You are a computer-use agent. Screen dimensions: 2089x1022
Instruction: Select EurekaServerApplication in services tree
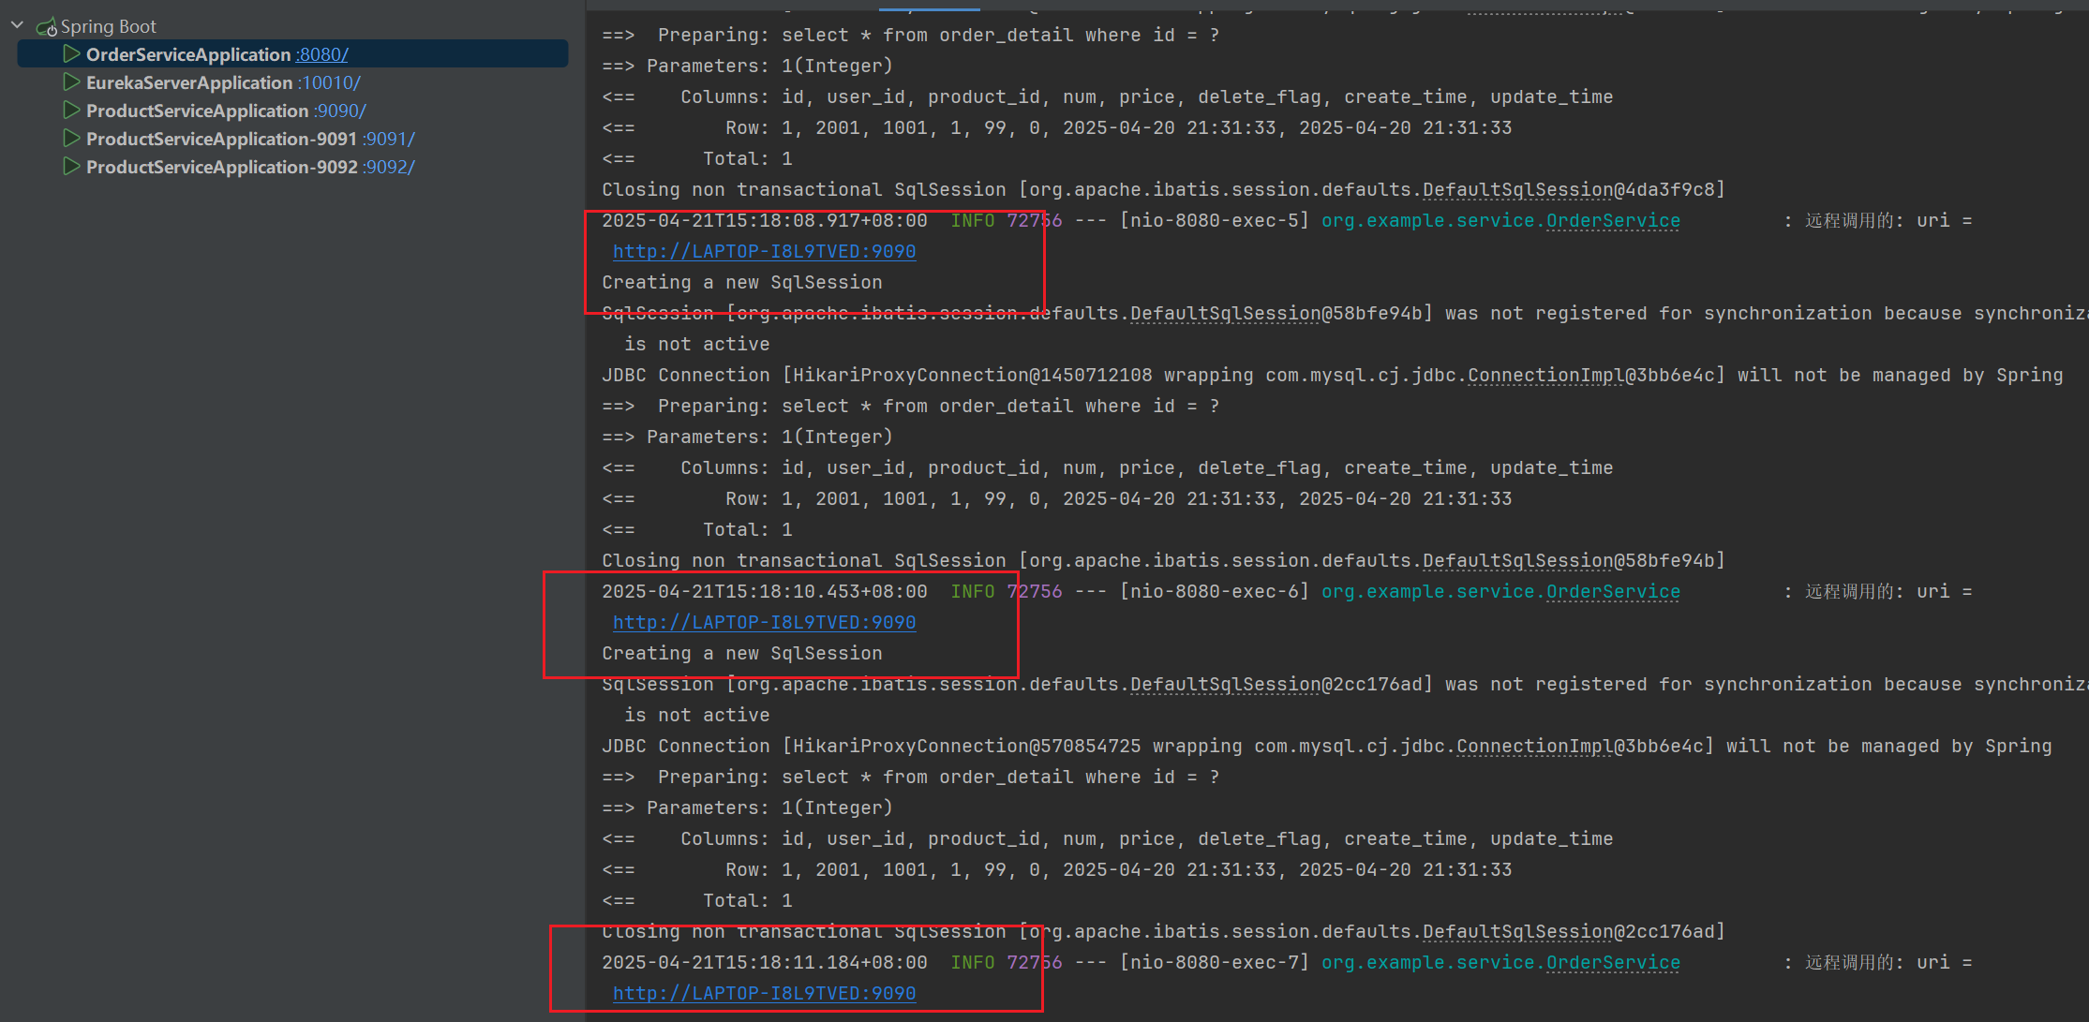pyautogui.click(x=189, y=82)
